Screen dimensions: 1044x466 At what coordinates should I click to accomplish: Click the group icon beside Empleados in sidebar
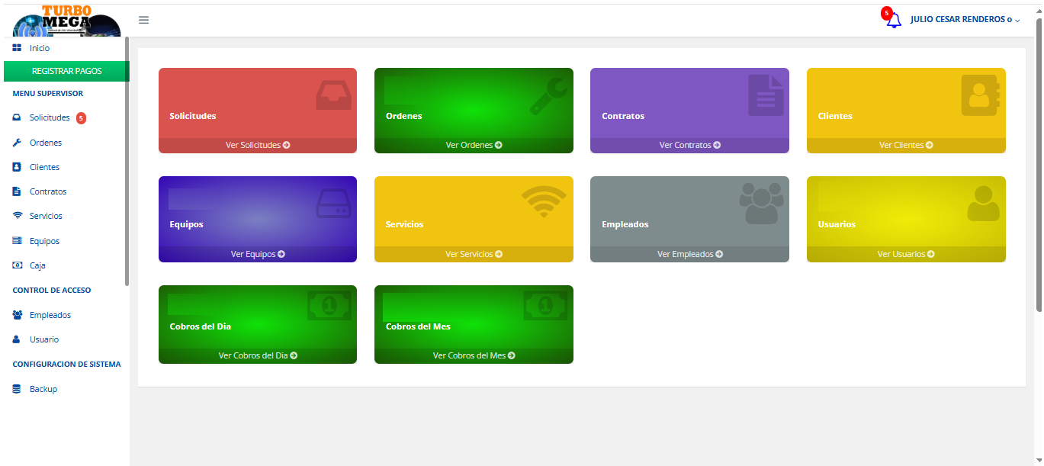click(17, 315)
